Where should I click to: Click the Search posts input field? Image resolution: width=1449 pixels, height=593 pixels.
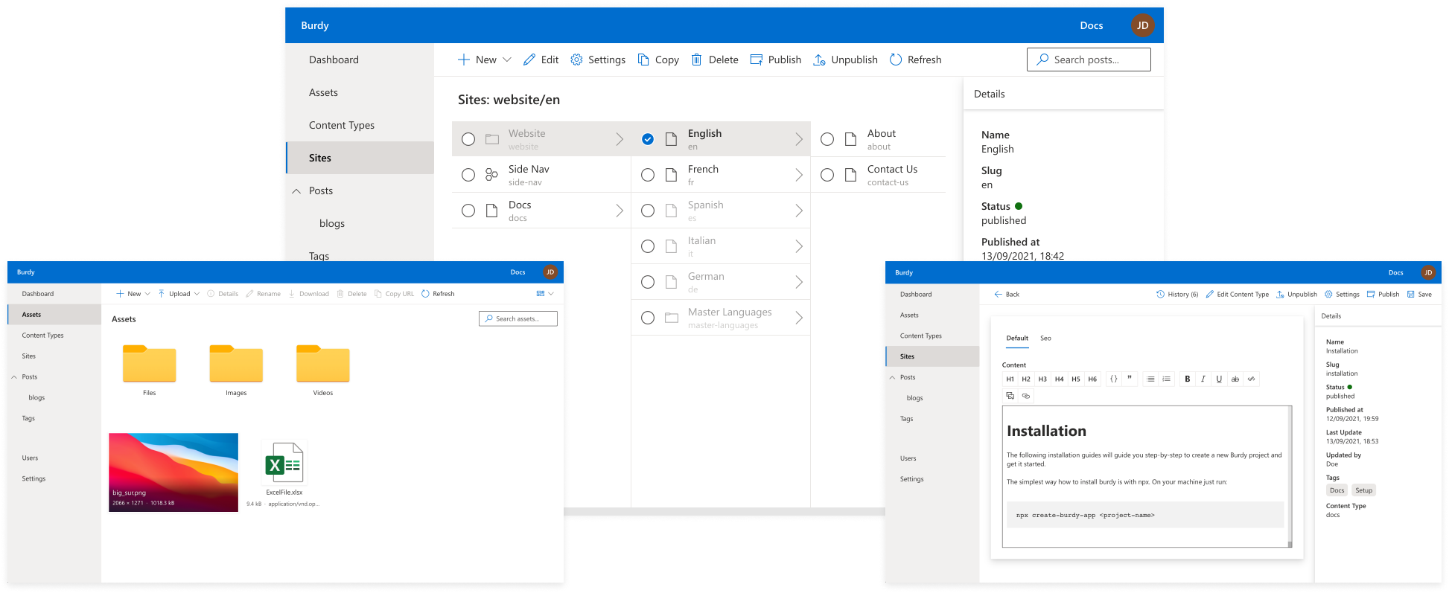point(1089,60)
